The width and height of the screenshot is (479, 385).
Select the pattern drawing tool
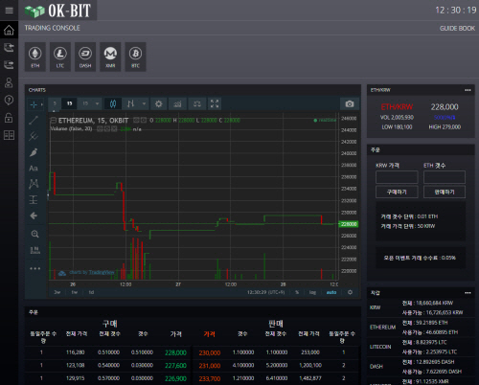(x=34, y=184)
